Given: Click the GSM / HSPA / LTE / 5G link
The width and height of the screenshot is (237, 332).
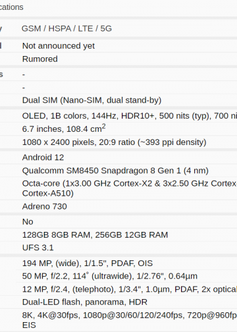Looking at the screenshot, I should coord(66,28).
